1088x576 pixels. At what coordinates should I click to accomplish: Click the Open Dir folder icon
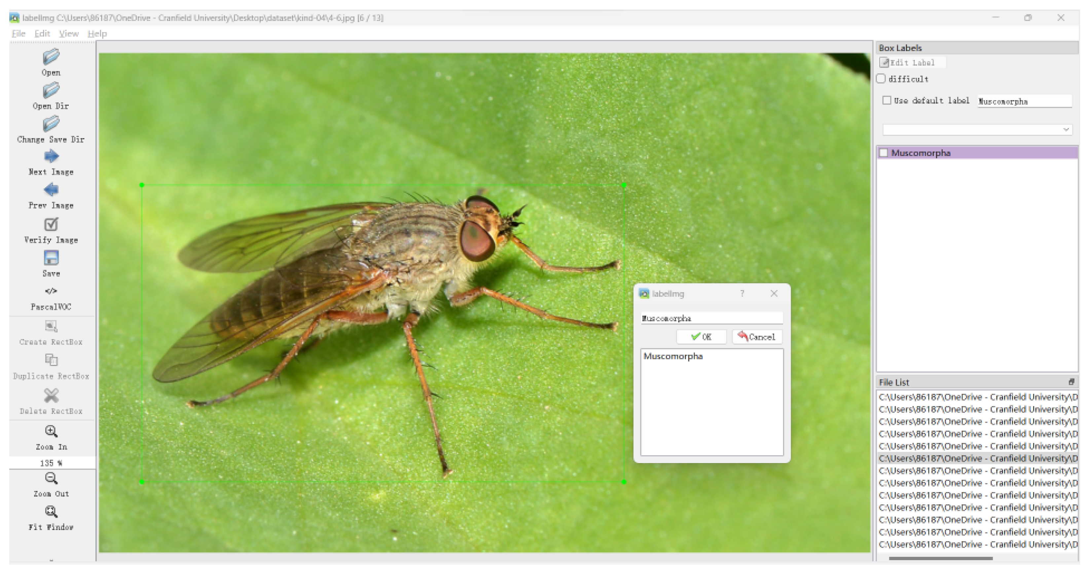[x=51, y=90]
